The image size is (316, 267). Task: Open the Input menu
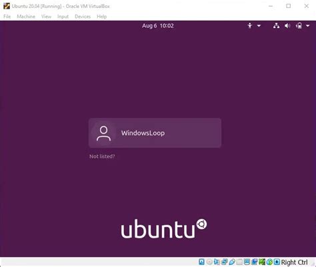click(x=63, y=17)
